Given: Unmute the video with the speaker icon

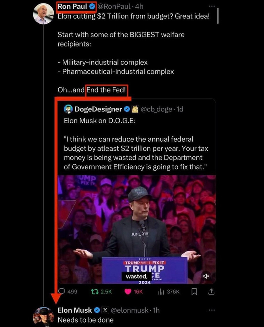Looking at the screenshot, I should (x=206, y=276).
